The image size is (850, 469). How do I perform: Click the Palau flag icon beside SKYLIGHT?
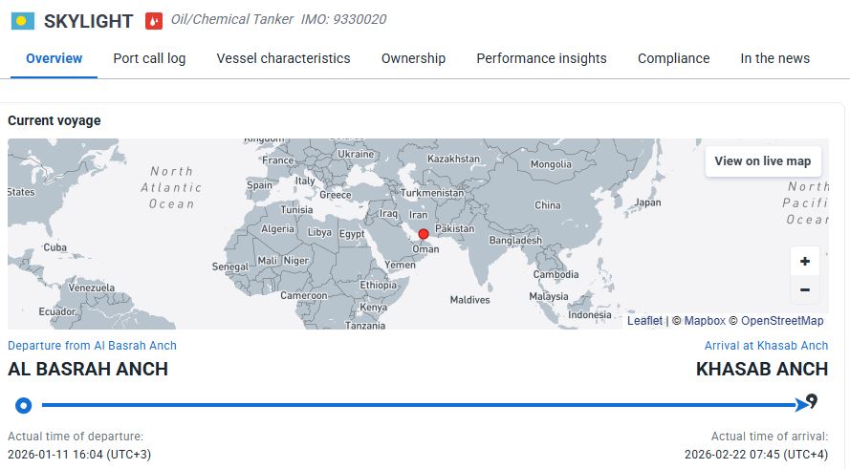coord(23,20)
